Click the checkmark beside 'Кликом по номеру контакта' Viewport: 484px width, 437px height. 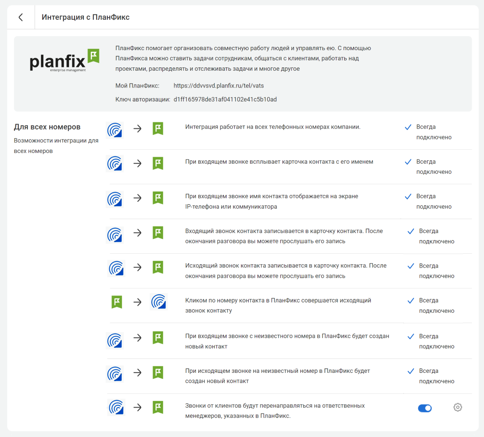[411, 301]
